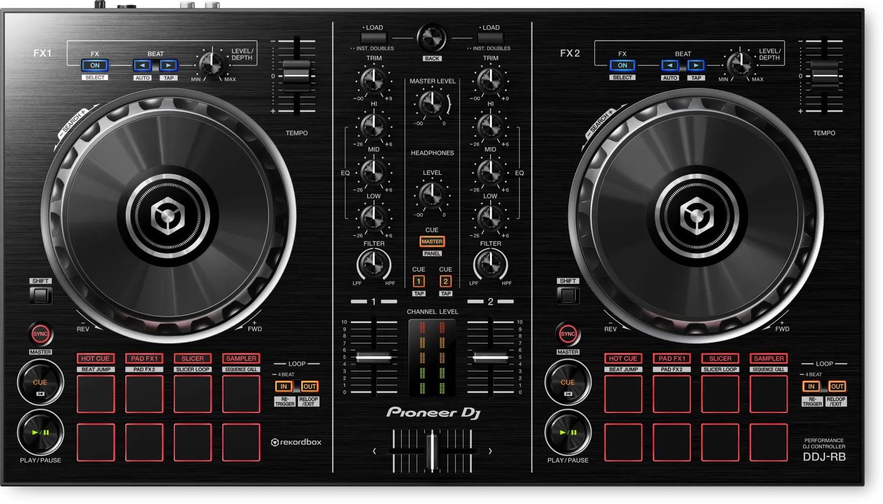Click the HEADPHONES LEVEL knob
This screenshot has width=883, height=504.
(431, 194)
